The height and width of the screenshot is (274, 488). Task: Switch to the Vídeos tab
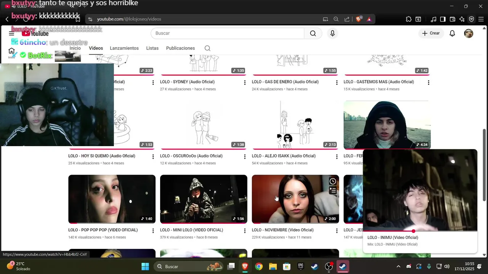coord(96,48)
